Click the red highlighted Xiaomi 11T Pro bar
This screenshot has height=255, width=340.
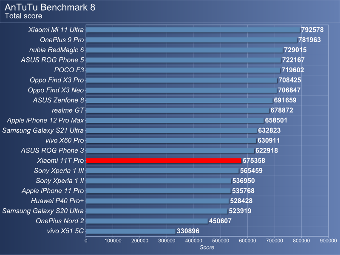point(164,161)
